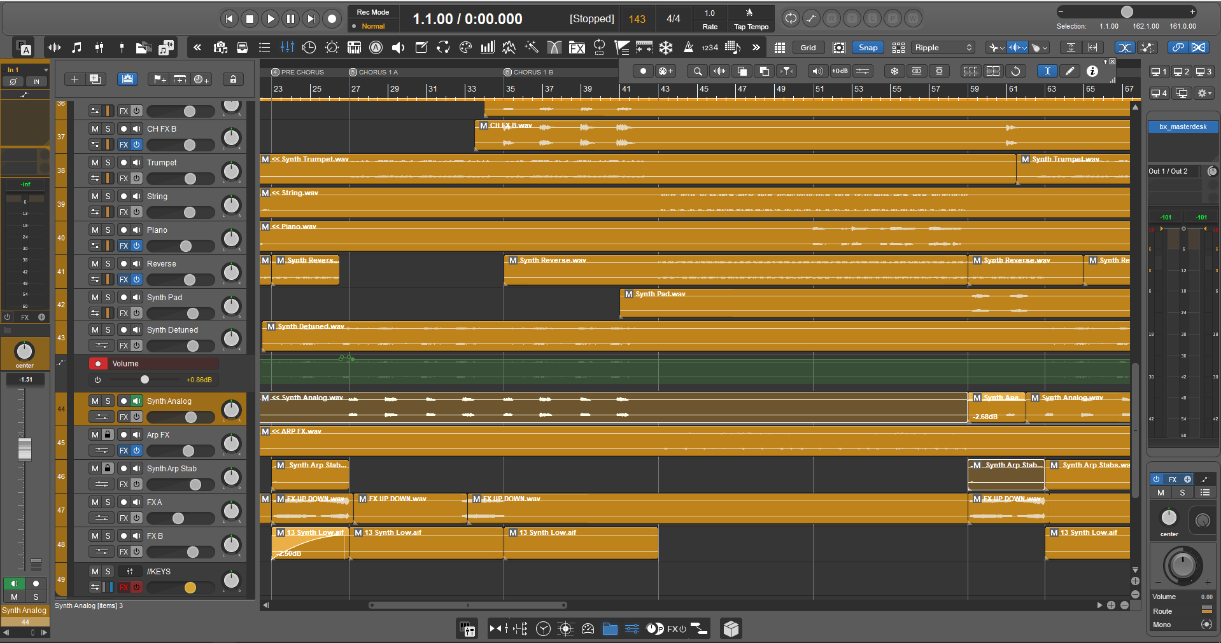Click the add track plus button
This screenshot has width=1221, height=643.
click(x=74, y=79)
